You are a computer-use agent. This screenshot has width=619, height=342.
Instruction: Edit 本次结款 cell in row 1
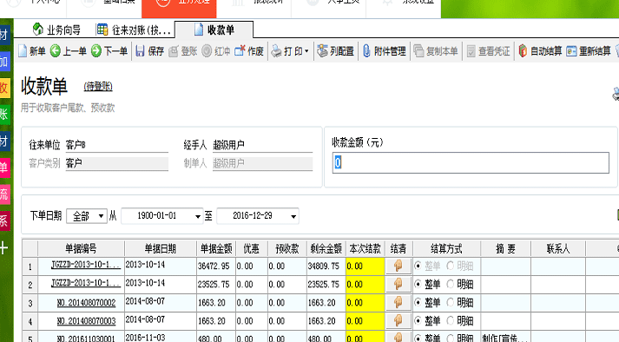tap(365, 266)
